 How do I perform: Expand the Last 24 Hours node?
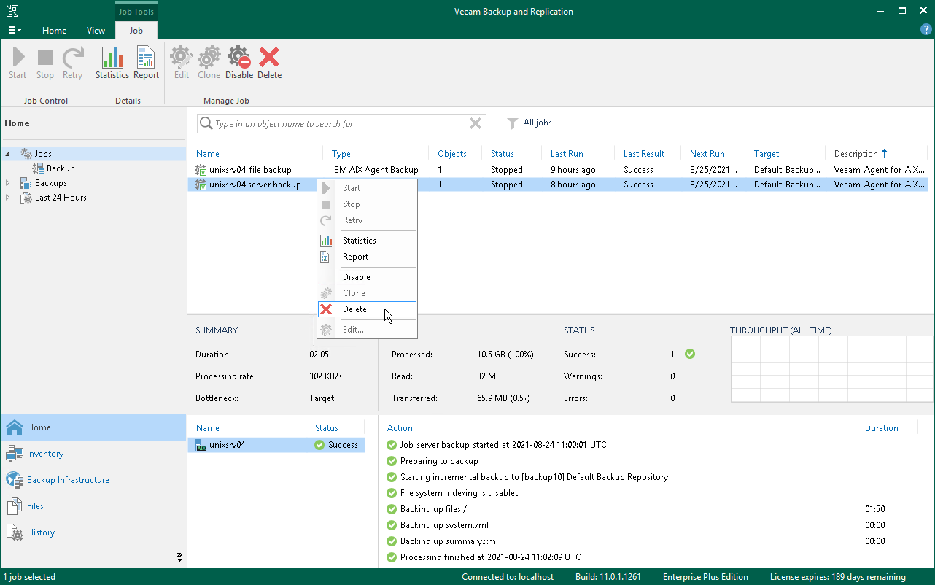point(8,198)
